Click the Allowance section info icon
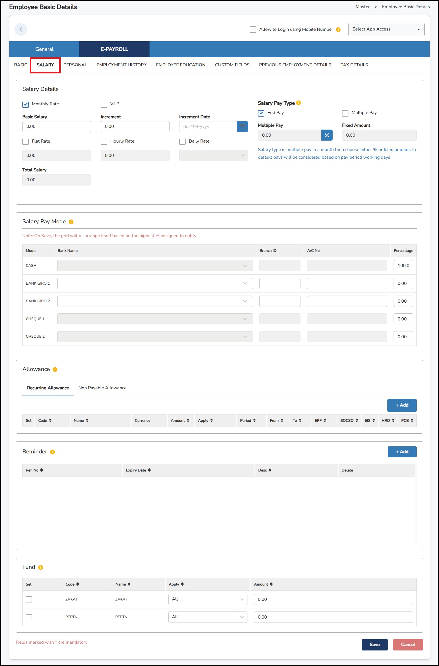439x666 pixels. coord(55,370)
